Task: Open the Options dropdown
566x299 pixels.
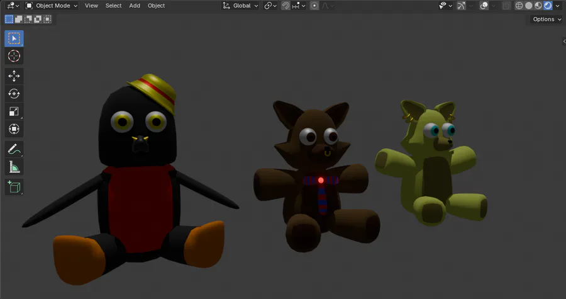Action: pos(547,19)
